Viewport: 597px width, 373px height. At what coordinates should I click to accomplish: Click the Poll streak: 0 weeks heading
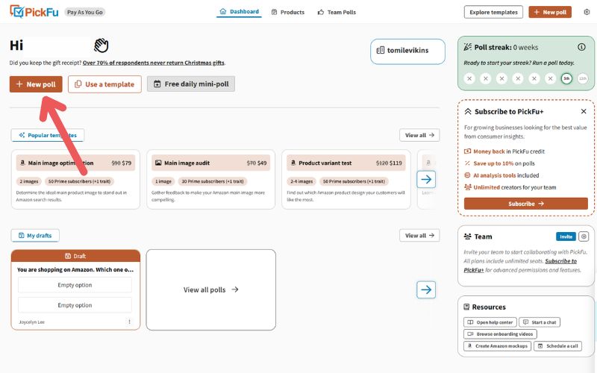[506, 47]
